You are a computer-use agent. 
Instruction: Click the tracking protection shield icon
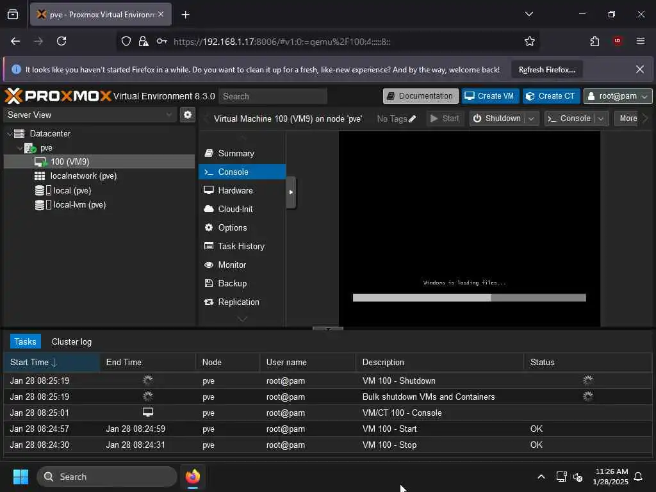click(x=126, y=41)
